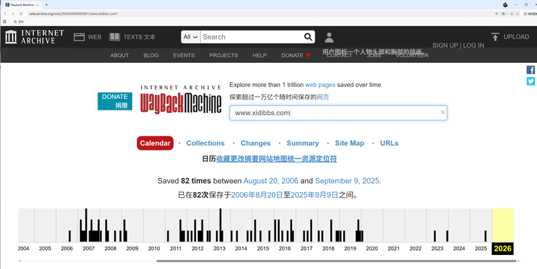
Task: Click the Wayback Machine logo
Action: coord(181,99)
